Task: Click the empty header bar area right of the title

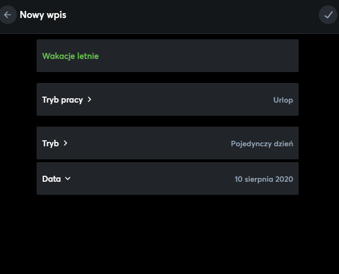Action: [191, 15]
